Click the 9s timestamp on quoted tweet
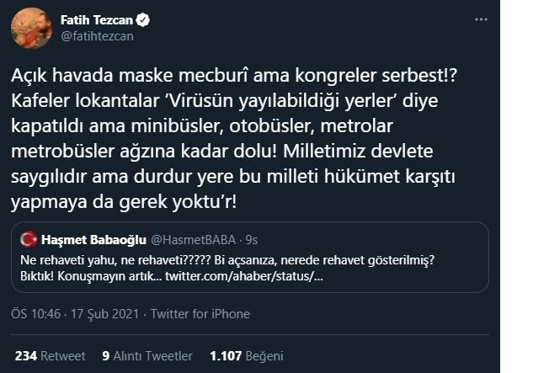The width and height of the screenshot is (549, 373). point(252,240)
